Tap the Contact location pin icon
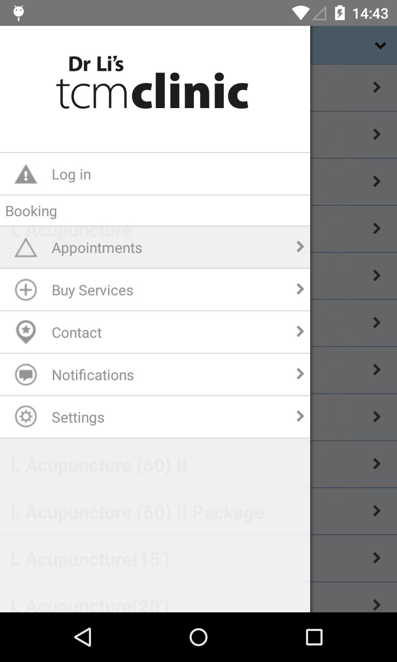397x662 pixels. tap(26, 332)
